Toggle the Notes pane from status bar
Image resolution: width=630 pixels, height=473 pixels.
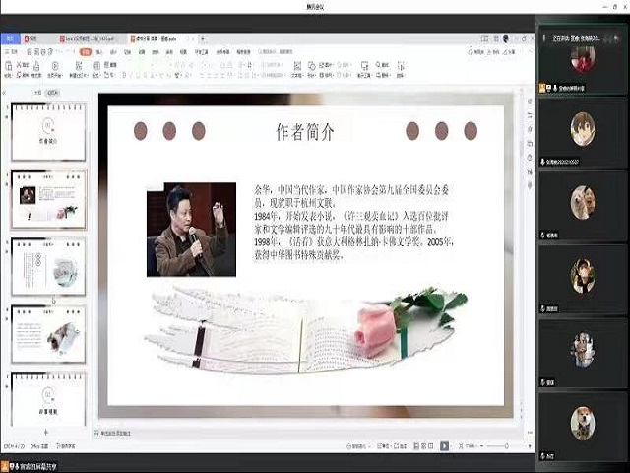pos(383,446)
